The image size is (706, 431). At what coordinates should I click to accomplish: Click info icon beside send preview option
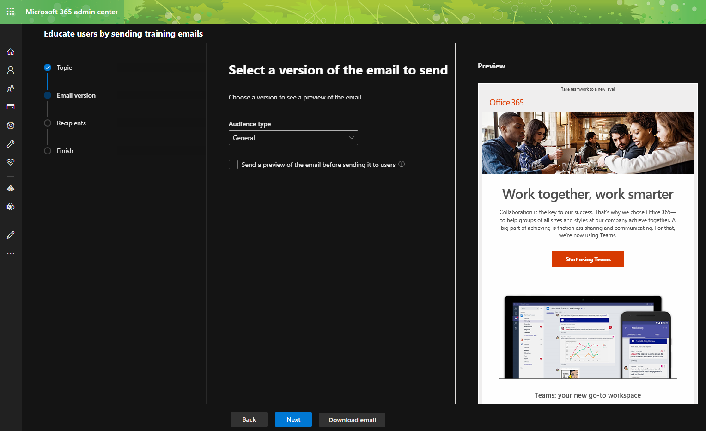click(402, 164)
